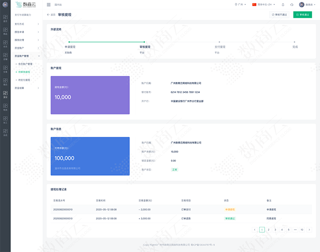Click the 完成 step marker
The image size is (320, 252).
tap(294, 42)
